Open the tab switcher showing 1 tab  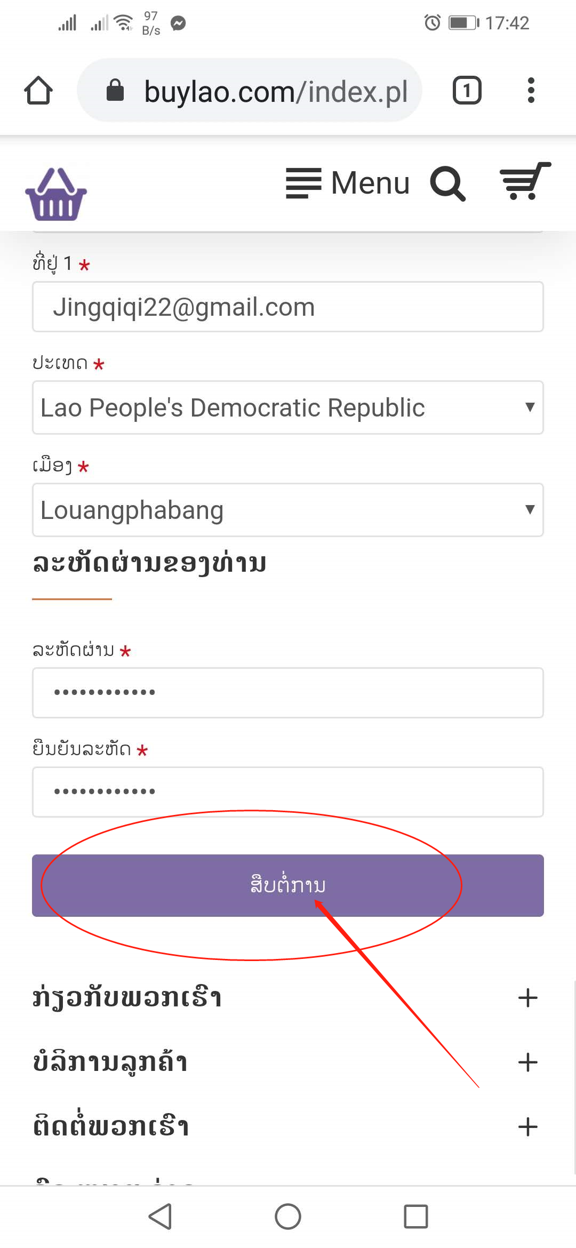point(467,90)
